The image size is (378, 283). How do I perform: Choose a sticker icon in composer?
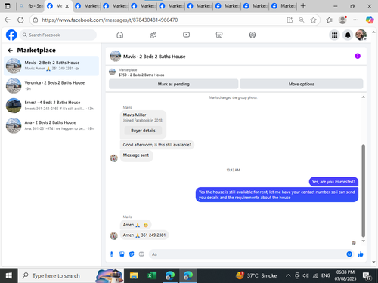132,254
